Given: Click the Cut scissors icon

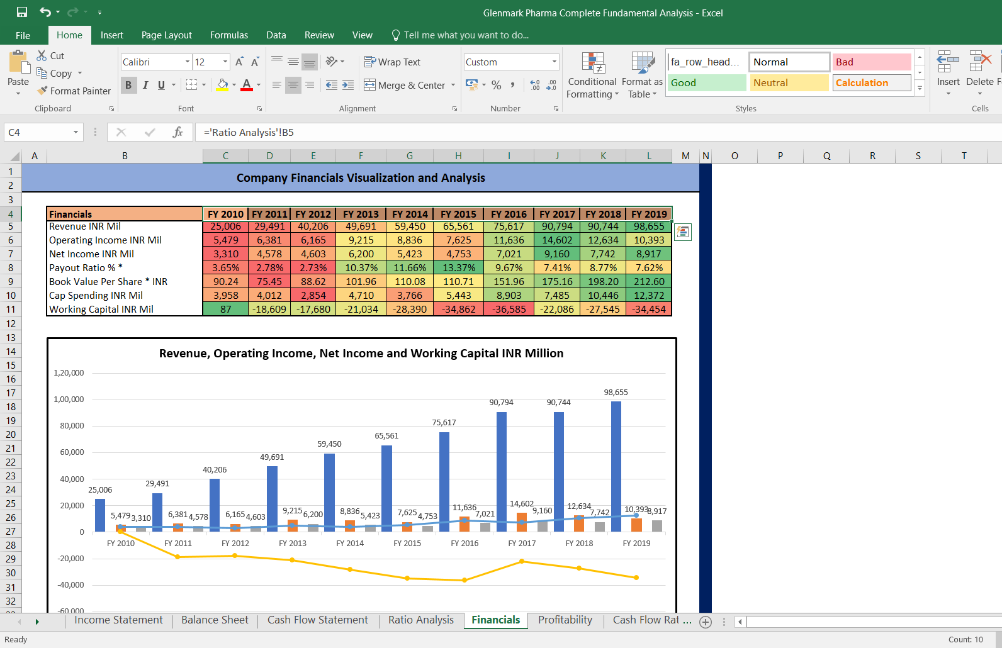Looking at the screenshot, I should (x=42, y=55).
